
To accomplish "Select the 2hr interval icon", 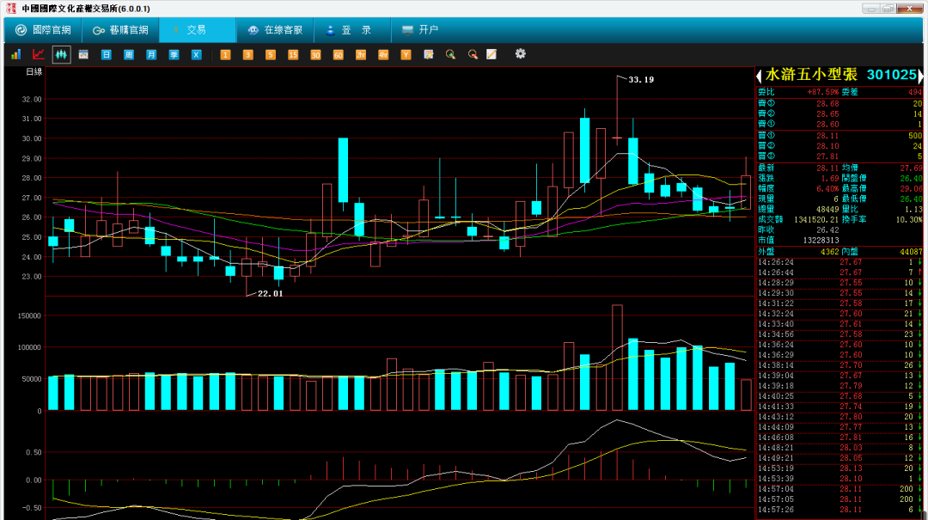I will click(360, 54).
